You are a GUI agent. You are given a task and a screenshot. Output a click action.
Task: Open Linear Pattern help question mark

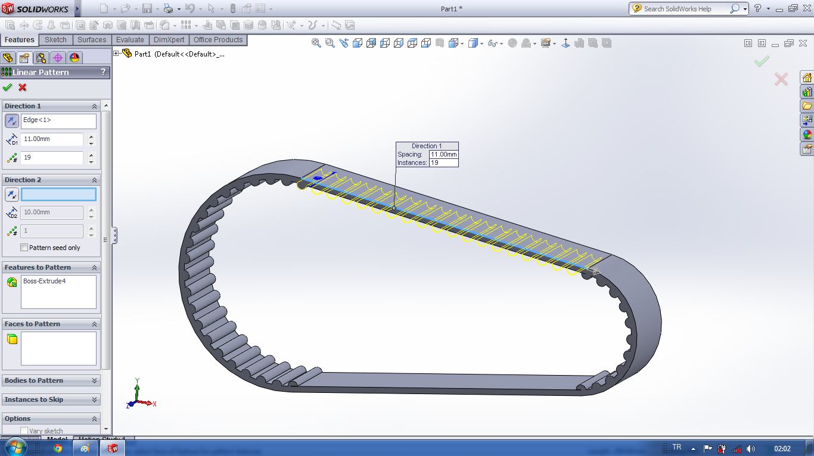tap(103, 72)
